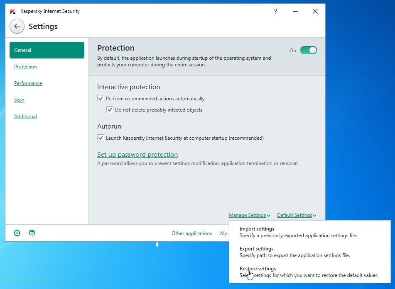Viewport: 395px width, 289px height.
Task: Click the question mark help icon
Action: [x=275, y=11]
